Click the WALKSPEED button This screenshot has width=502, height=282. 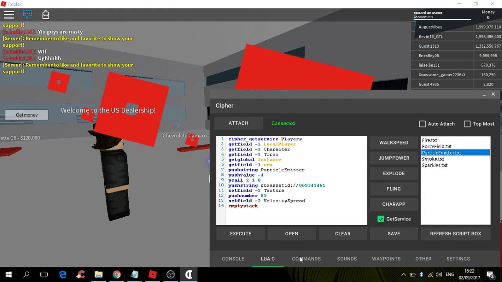(x=394, y=142)
